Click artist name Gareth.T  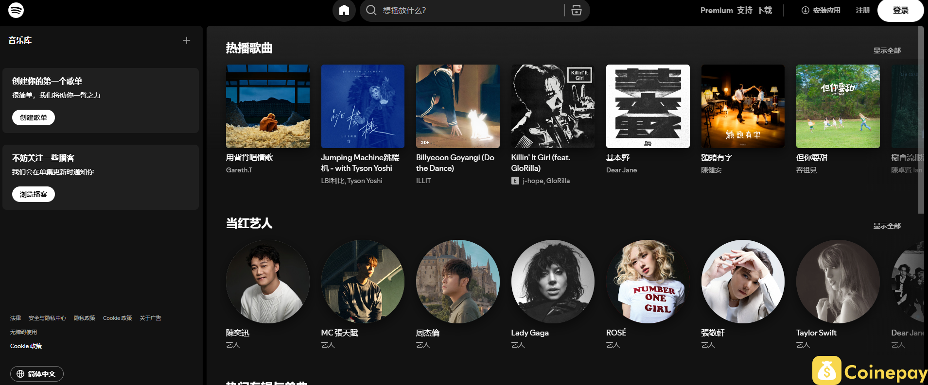tap(239, 170)
